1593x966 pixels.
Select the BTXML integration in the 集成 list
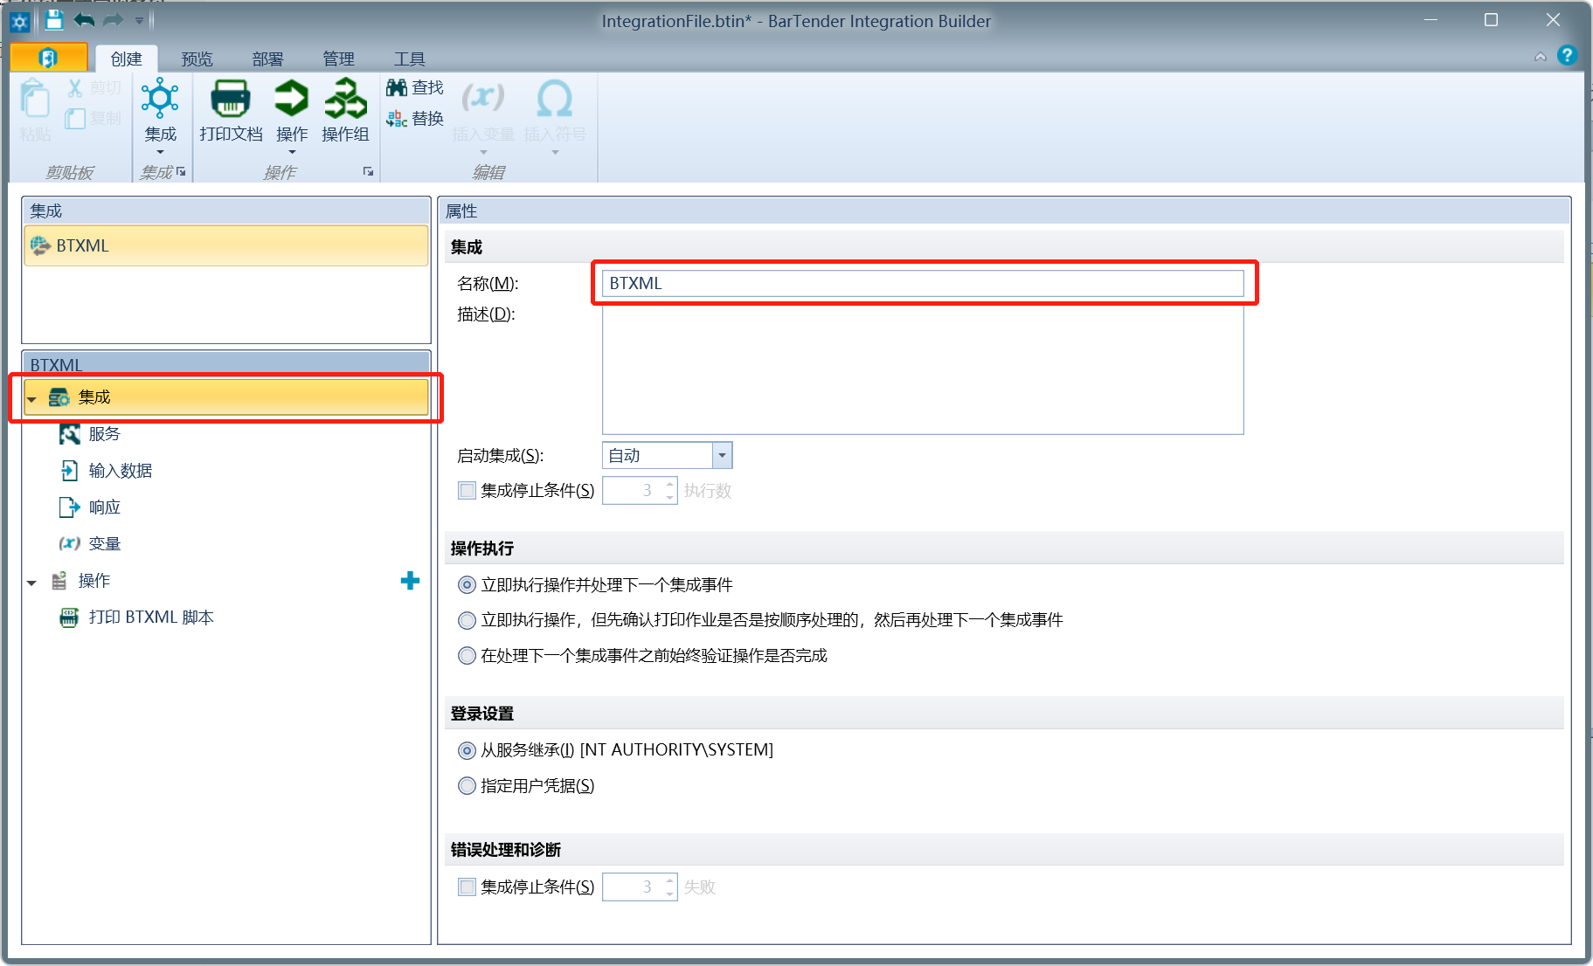226,245
